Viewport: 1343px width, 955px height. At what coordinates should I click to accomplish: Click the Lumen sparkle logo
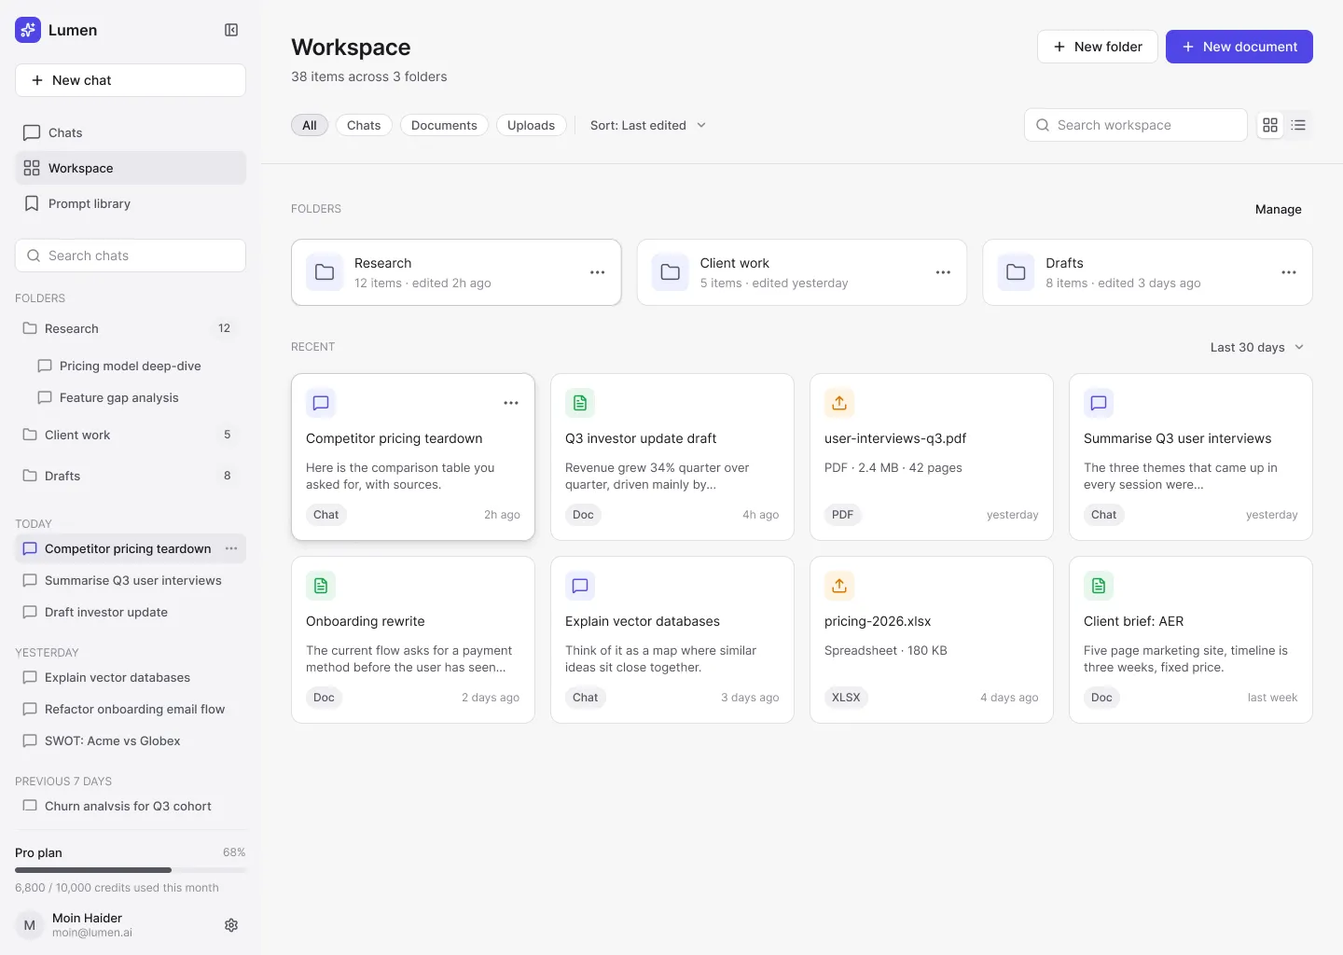[x=28, y=30]
